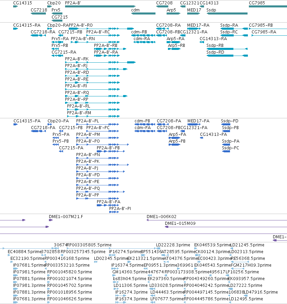Image resolution: width=287 pixels, height=304 pixels.
Task: Select protein Ssdp-PD label
Action: 230,121
